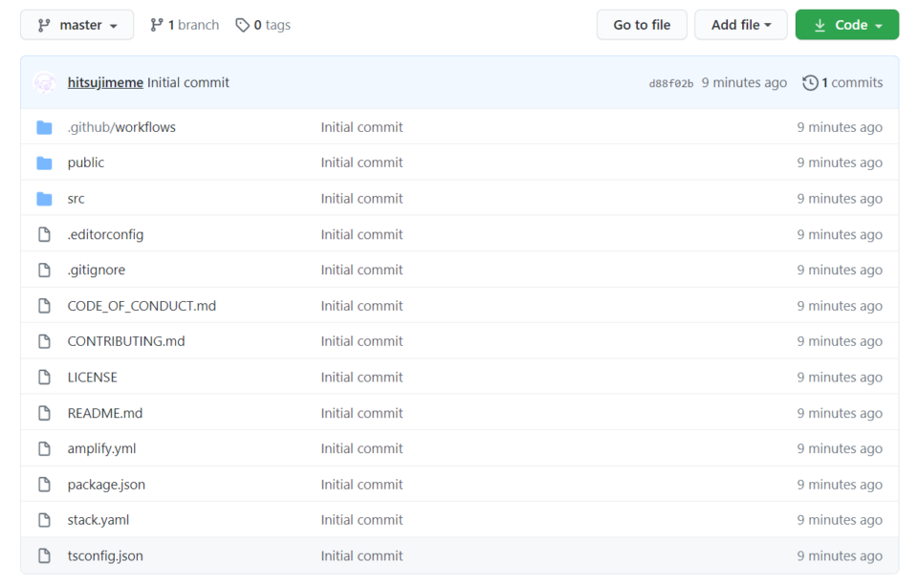Viewport: 918px width, 585px height.
Task: Open the 1 branch link
Action: pyautogui.click(x=190, y=24)
